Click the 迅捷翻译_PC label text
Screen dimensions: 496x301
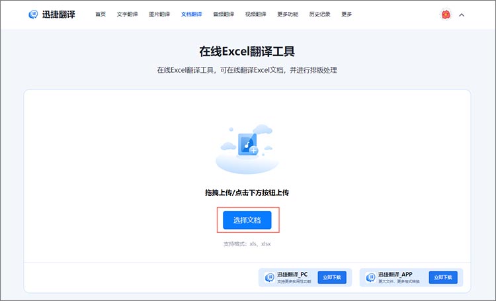point(292,275)
